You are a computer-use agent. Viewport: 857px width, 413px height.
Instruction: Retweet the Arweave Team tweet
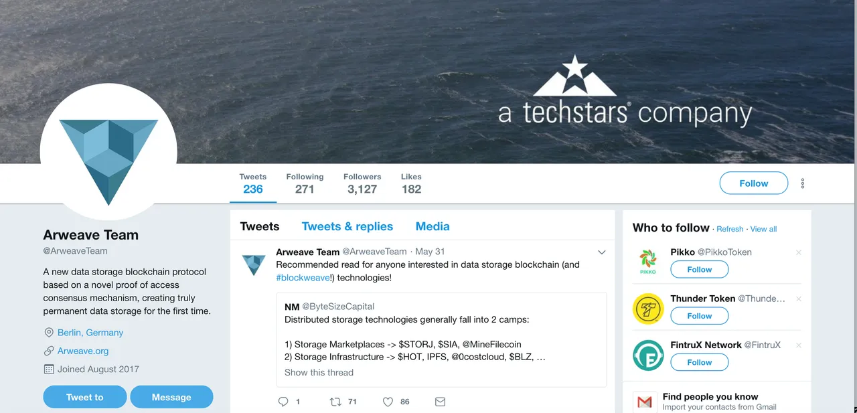coord(335,402)
